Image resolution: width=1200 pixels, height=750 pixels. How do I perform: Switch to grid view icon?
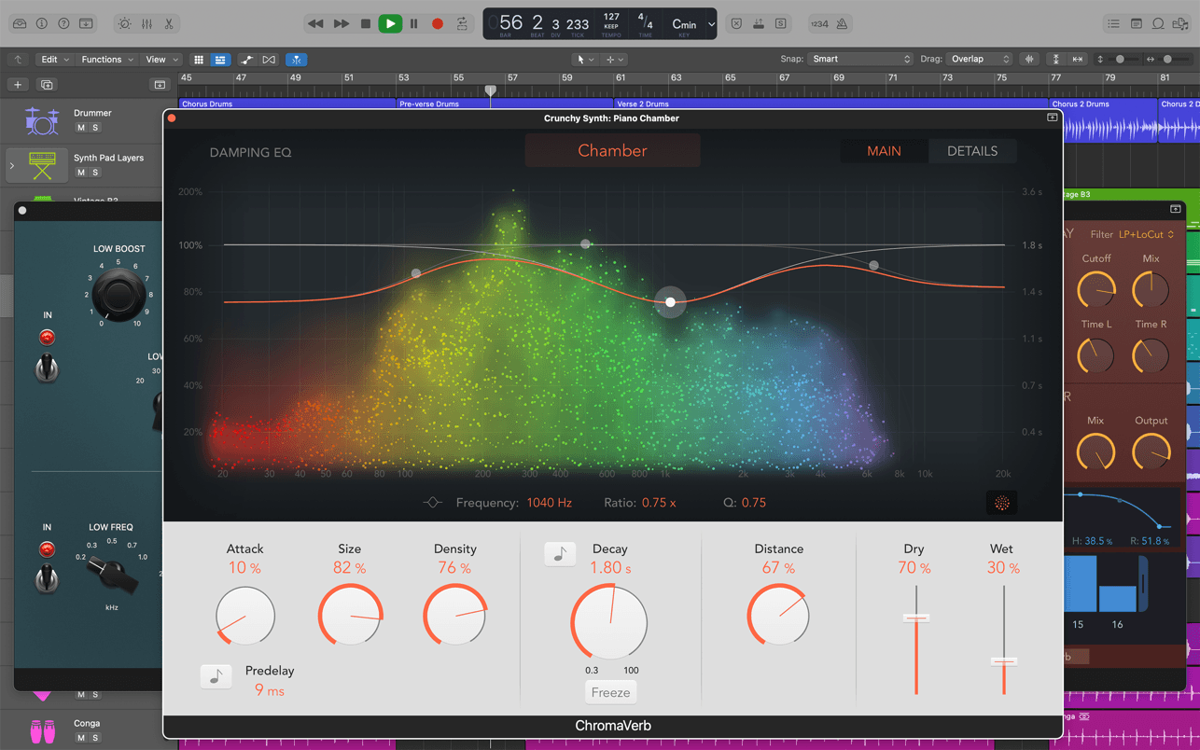199,60
